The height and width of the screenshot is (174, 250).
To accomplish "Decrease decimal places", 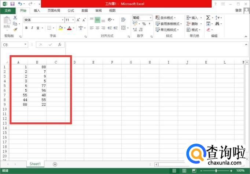I will click(141, 29).
